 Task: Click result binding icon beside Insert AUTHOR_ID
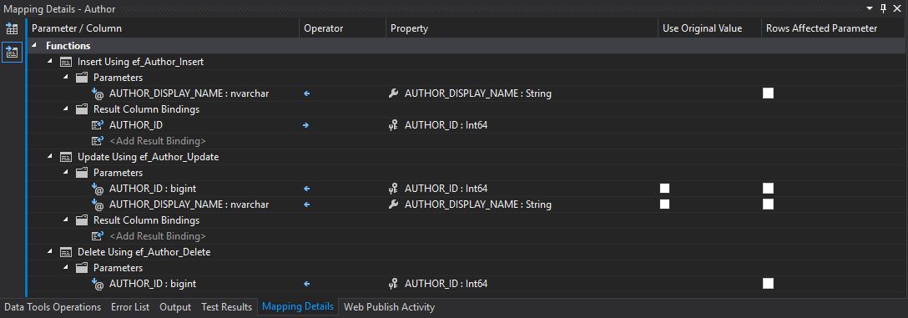(98, 125)
